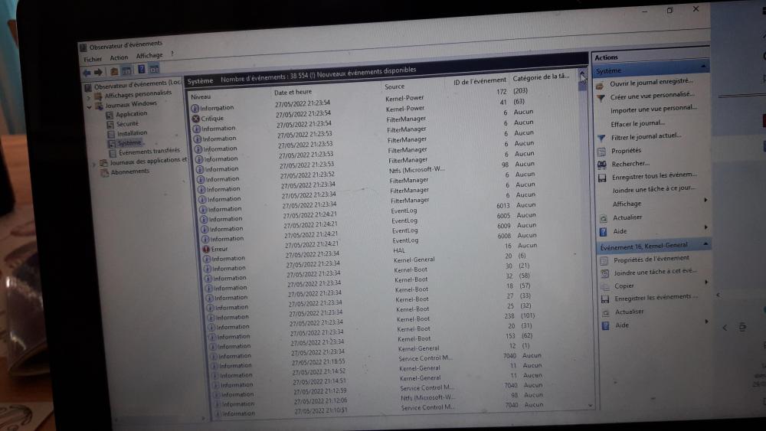Click the Ouvrir le journal enregistré icon
The width and height of the screenshot is (766, 431).
pos(600,86)
